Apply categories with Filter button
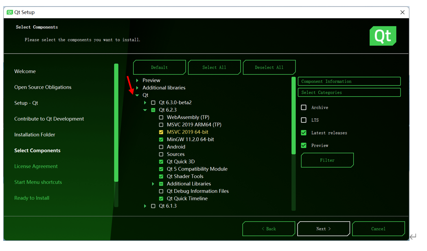 click(327, 160)
